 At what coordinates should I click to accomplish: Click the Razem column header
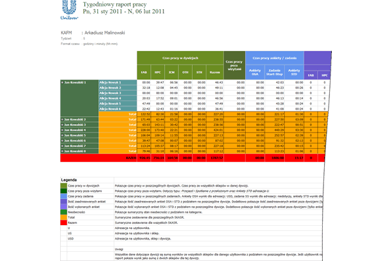(x=215, y=72)
